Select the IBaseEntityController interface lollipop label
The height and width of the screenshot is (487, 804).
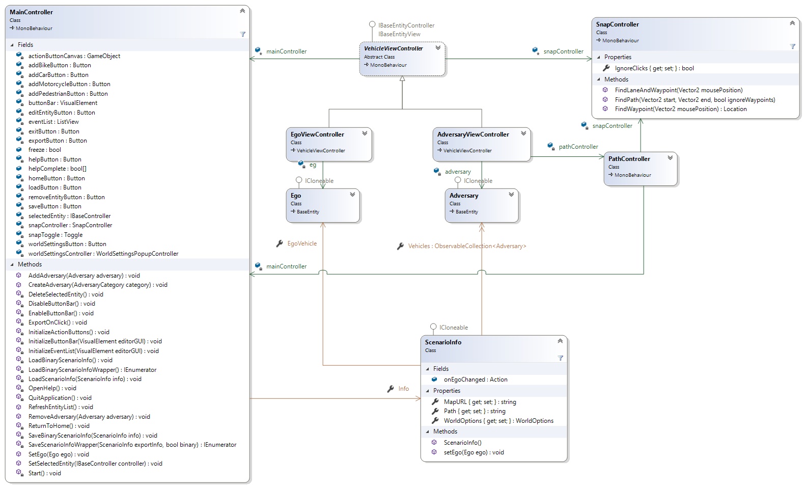click(x=406, y=25)
